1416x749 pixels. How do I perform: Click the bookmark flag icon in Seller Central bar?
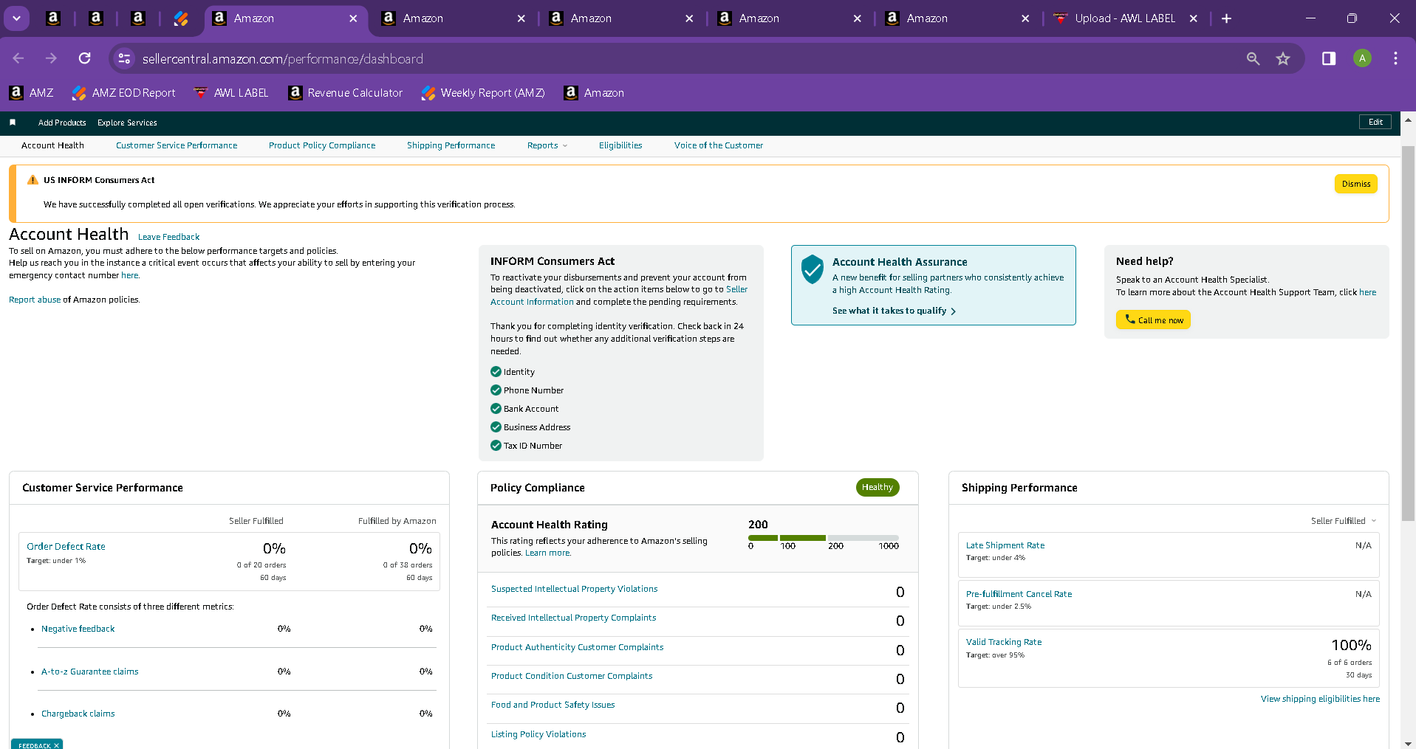pos(13,122)
